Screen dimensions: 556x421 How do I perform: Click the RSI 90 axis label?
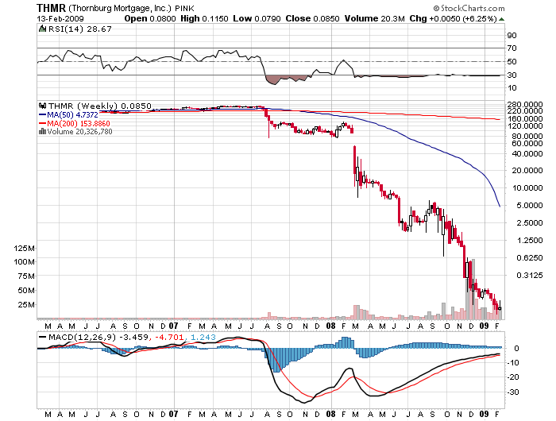pyautogui.click(x=512, y=36)
